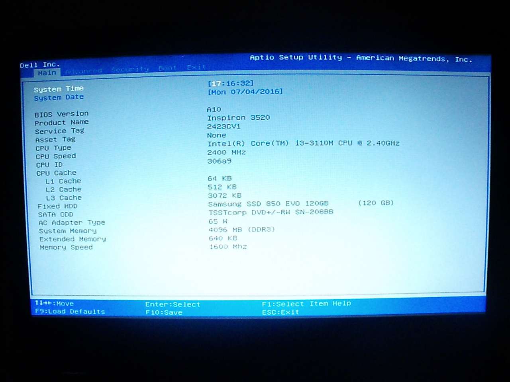Select the System Date value Mon 07/04/2016
This screenshot has height=382, width=510.
[245, 92]
